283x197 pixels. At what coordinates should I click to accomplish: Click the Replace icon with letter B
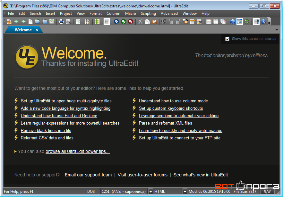click(185, 22)
